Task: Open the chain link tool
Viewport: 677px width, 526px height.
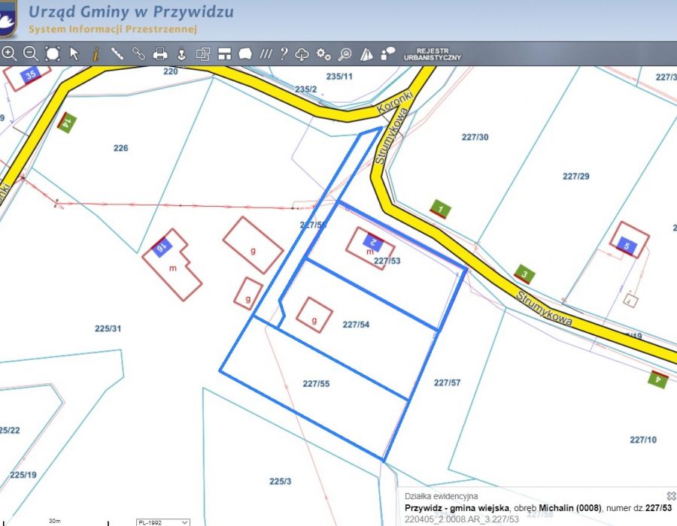Action: (x=138, y=54)
